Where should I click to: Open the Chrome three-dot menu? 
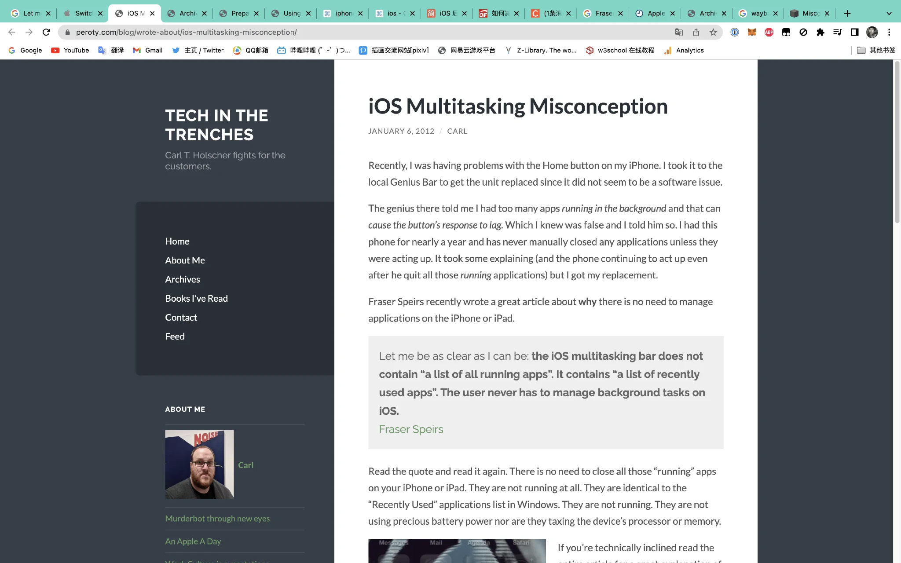889,32
